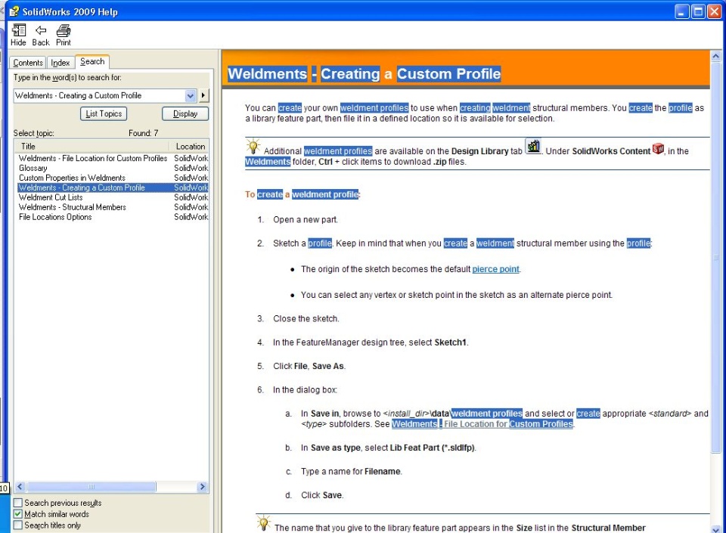The height and width of the screenshot is (533, 726).
Task: Click the SolidWorks Help title bar icon
Action: 14,11
